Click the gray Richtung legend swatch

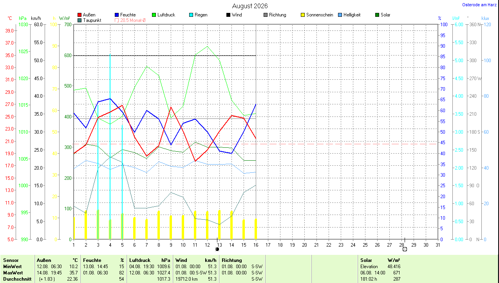pyautogui.click(x=266, y=15)
